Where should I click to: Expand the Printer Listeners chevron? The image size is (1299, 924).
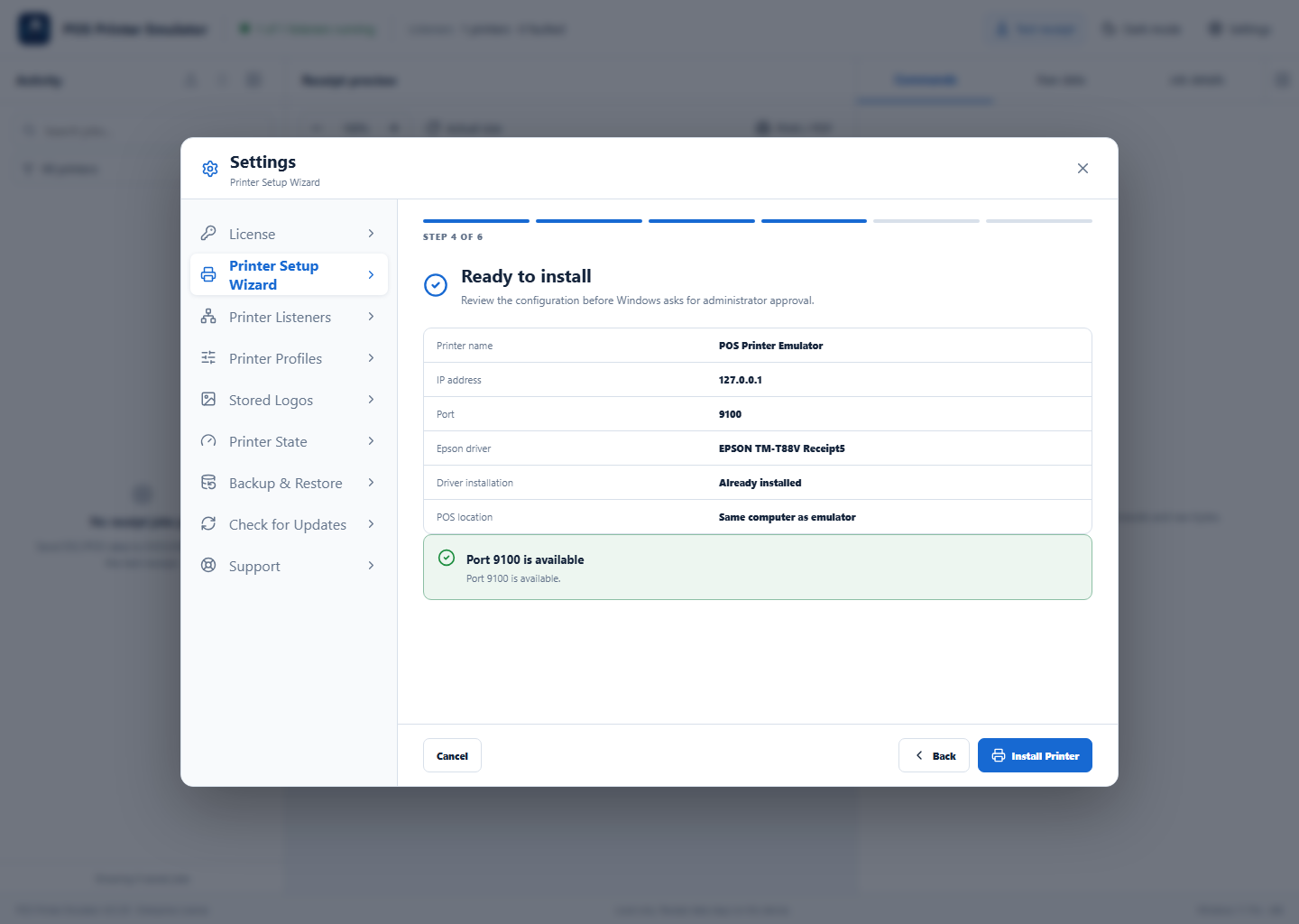click(x=371, y=317)
